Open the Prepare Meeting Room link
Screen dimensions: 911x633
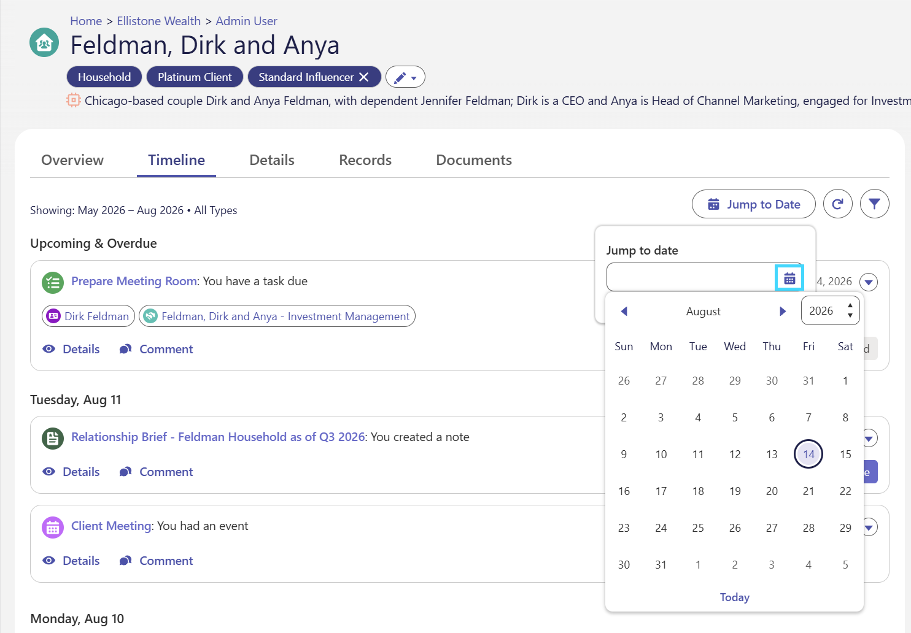pyautogui.click(x=134, y=282)
